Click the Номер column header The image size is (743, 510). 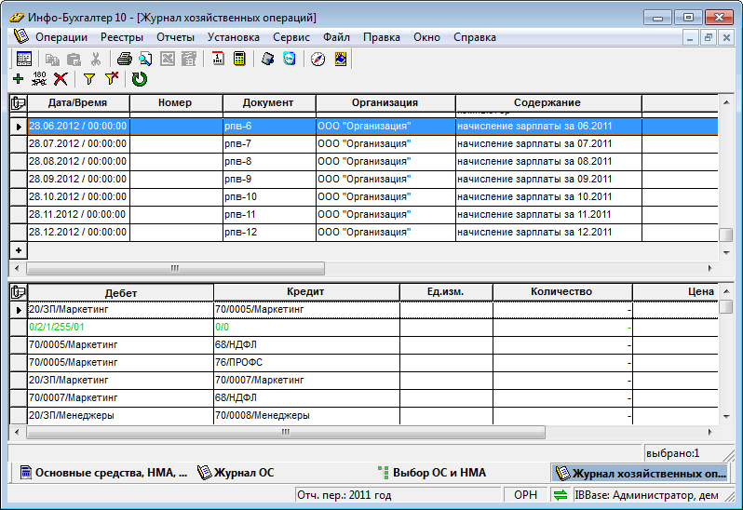(x=175, y=102)
